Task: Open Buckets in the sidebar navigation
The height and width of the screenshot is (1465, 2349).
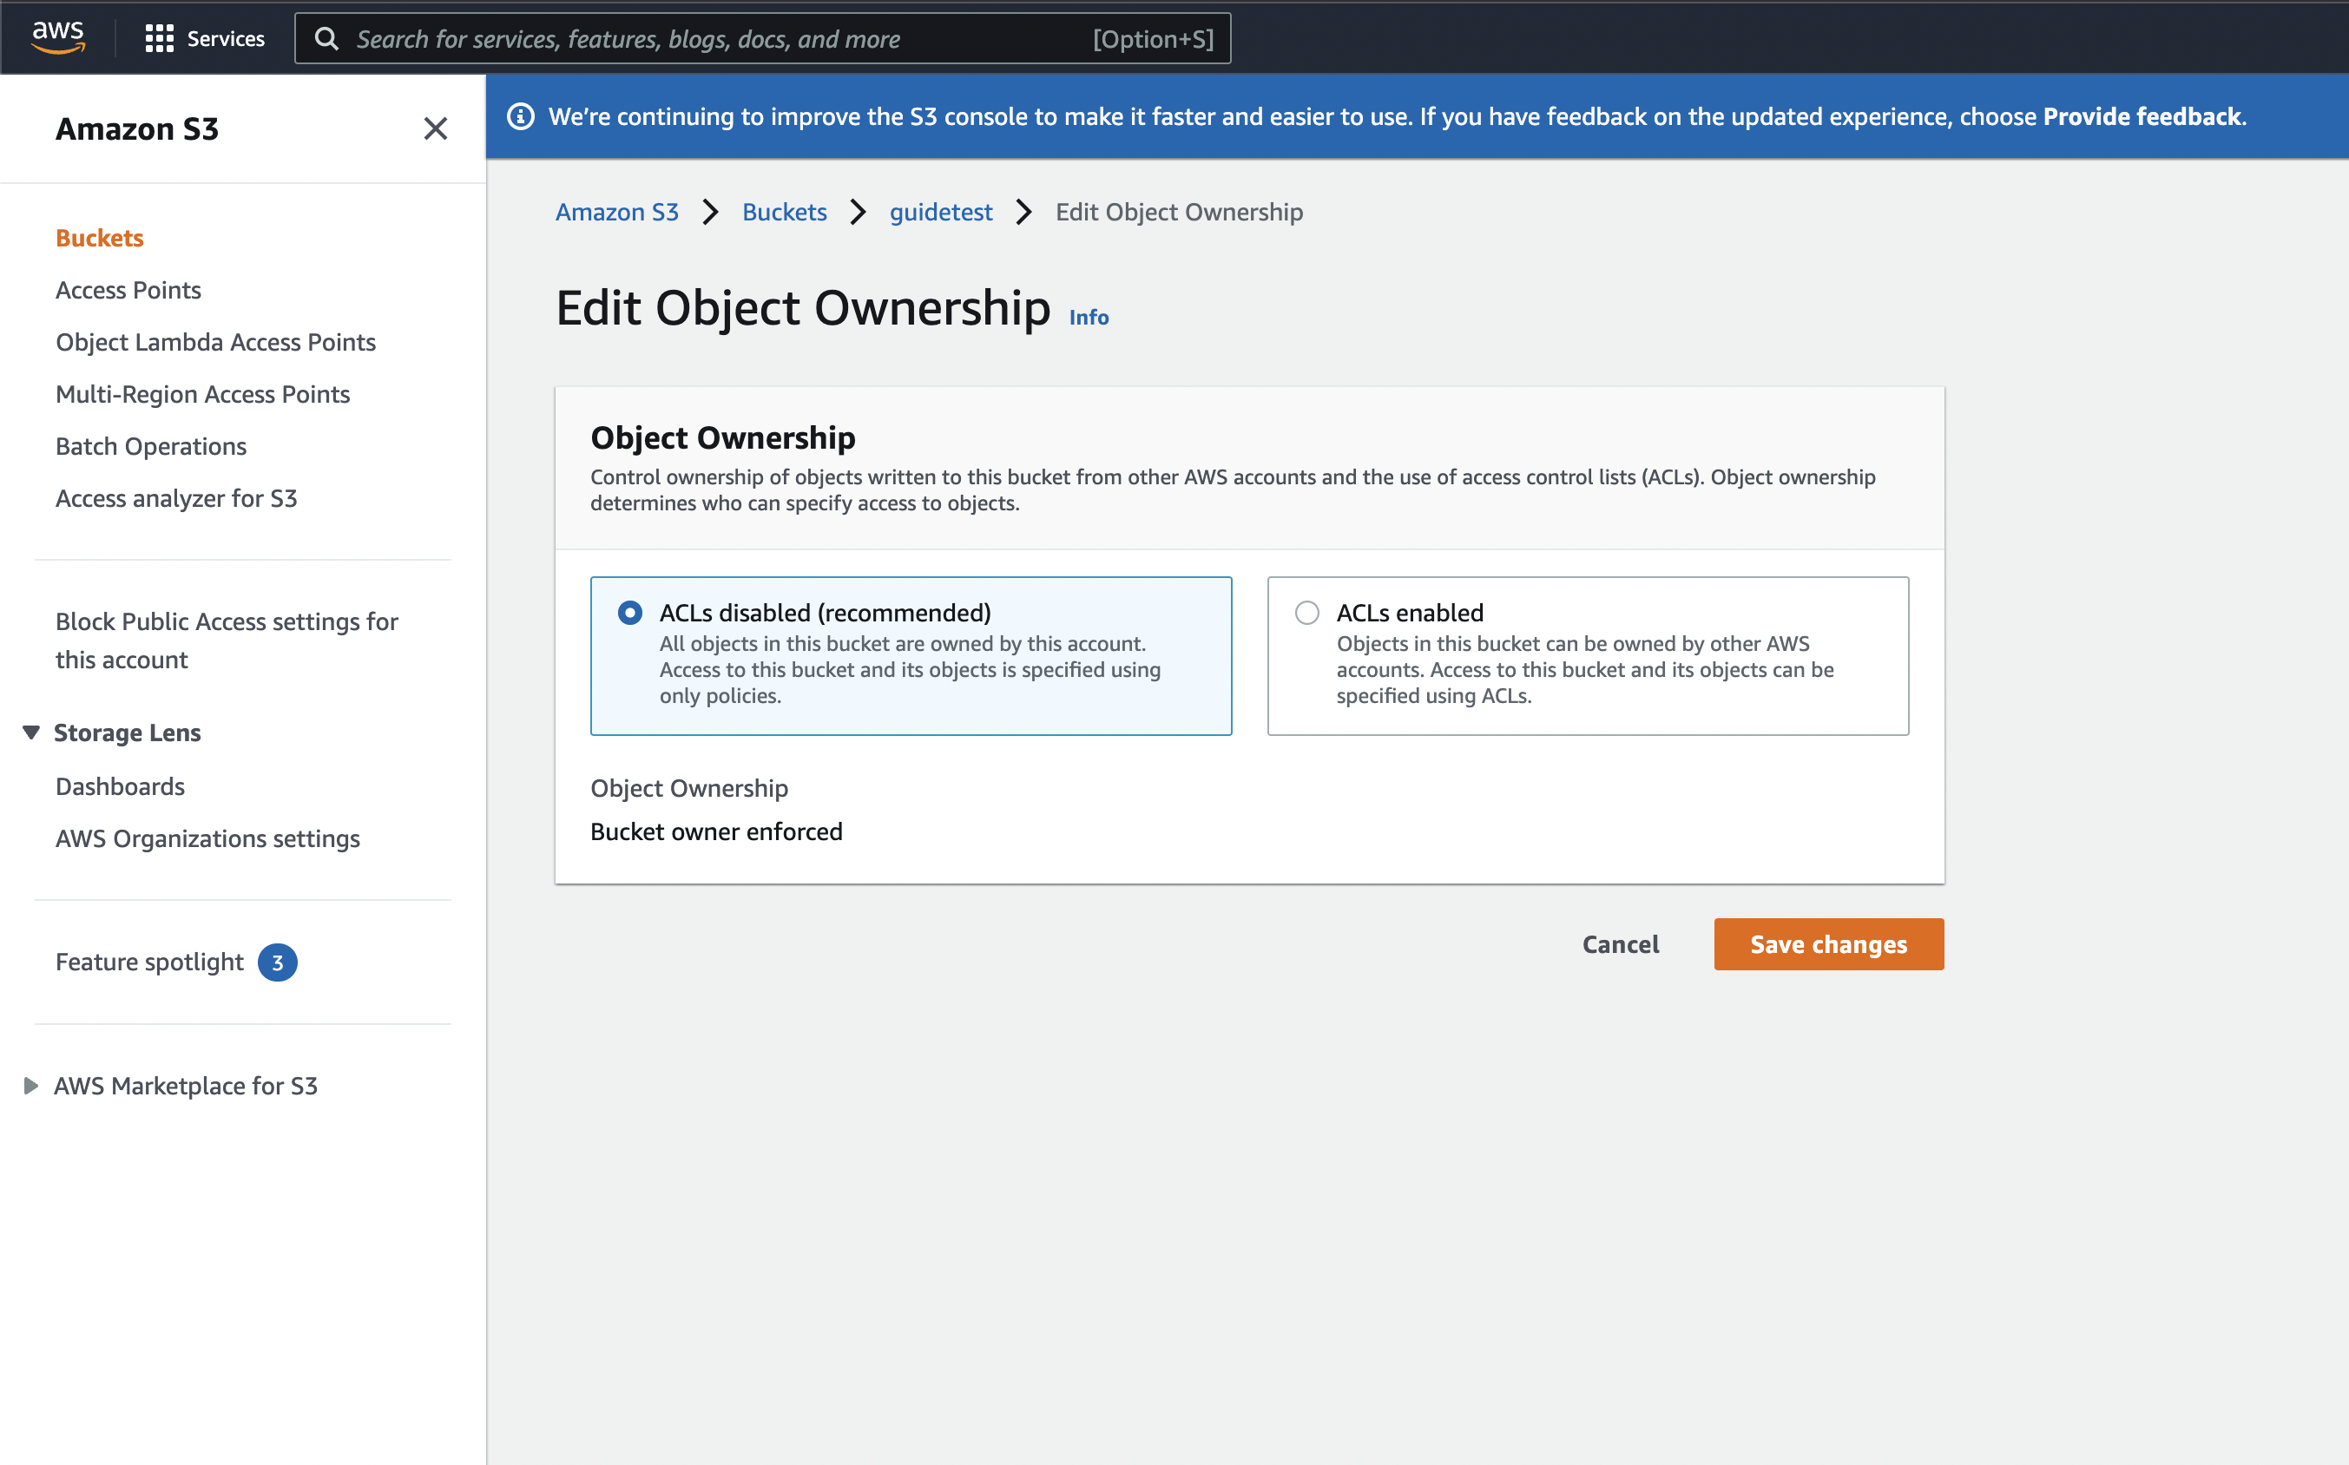Action: 99,239
